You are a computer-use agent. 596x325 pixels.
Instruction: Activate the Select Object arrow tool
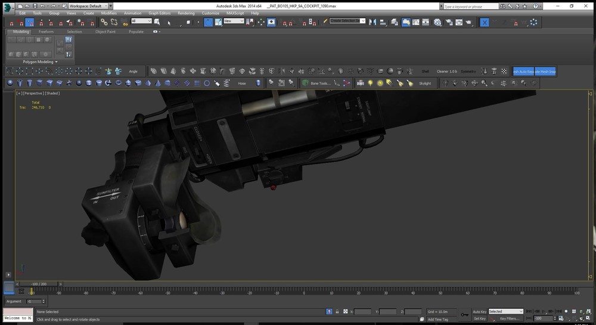pyautogui.click(x=169, y=22)
